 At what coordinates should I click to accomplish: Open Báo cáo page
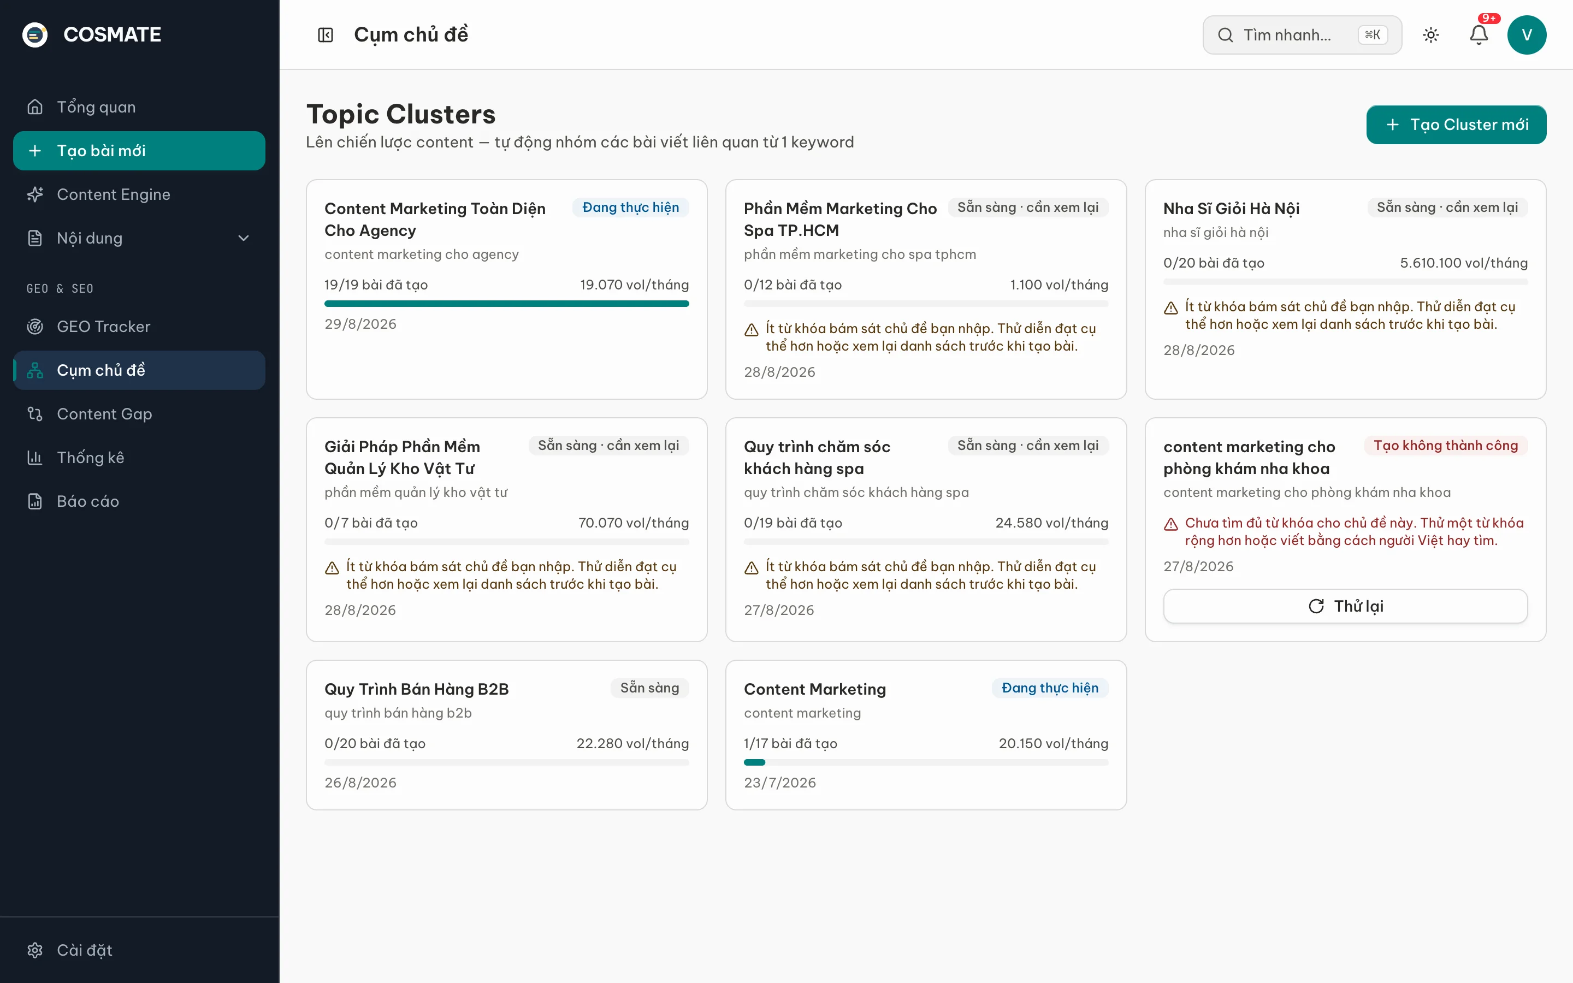[139, 501]
